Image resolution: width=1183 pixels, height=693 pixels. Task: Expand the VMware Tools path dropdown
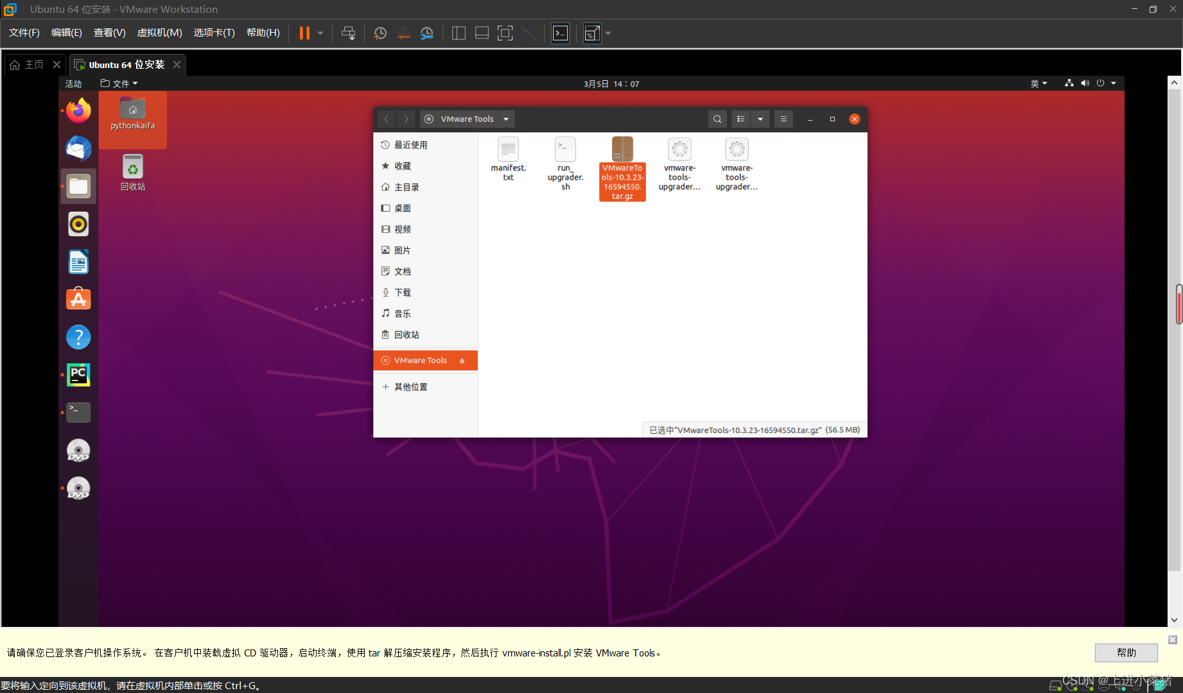[506, 119]
